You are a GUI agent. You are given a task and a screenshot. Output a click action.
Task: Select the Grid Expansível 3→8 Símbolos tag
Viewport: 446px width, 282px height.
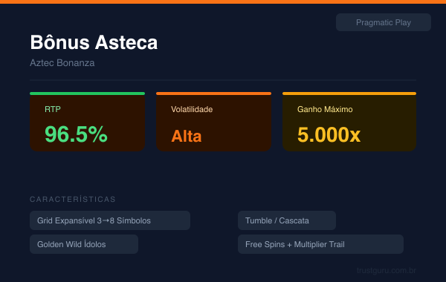[110, 220]
